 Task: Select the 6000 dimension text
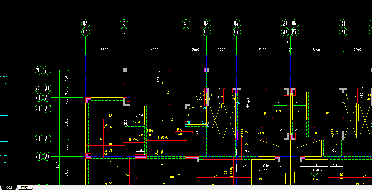click(154, 50)
